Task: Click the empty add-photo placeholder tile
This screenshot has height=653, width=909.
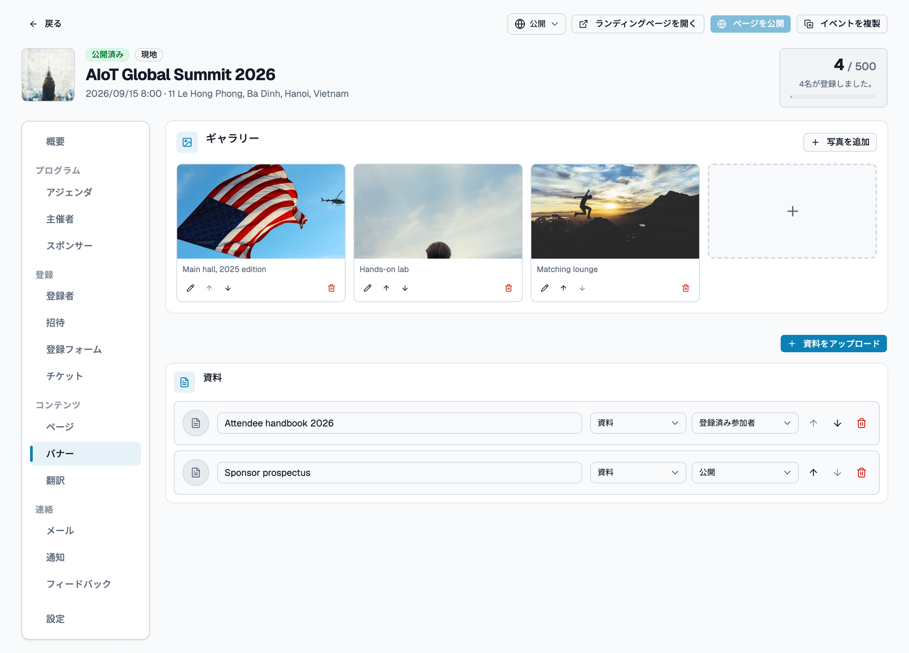Action: click(792, 211)
